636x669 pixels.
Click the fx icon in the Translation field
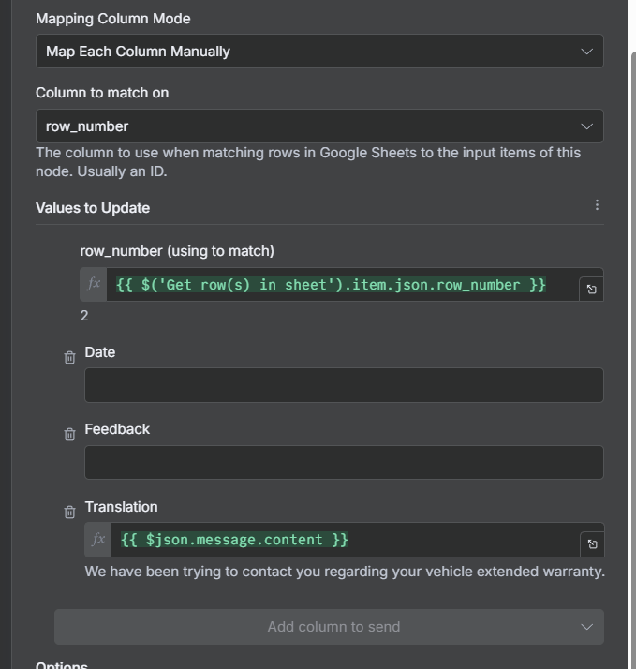pos(98,540)
